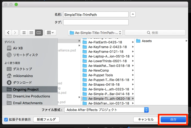Viewport: 191px width, 128px height.
Task: Click the 保存 button
Action: (173, 119)
